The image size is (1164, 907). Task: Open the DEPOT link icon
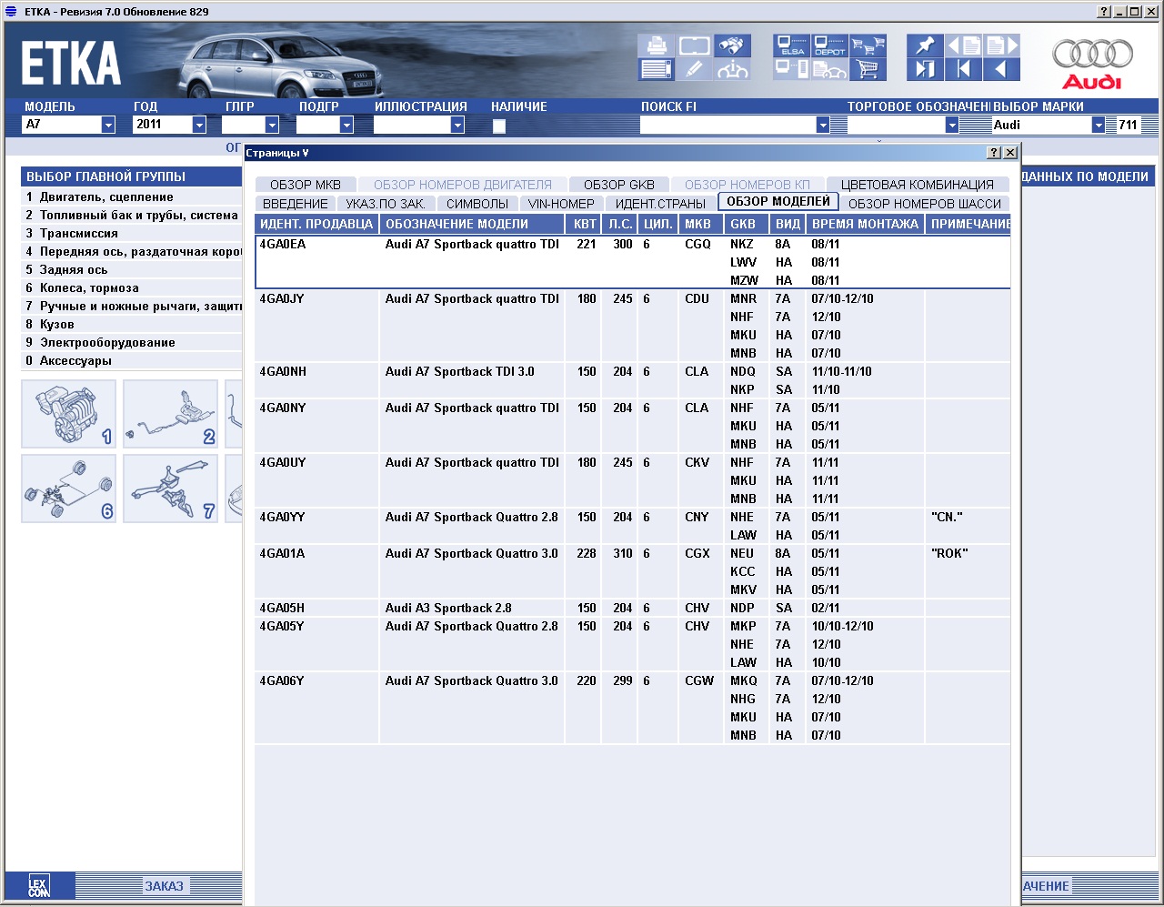(829, 45)
